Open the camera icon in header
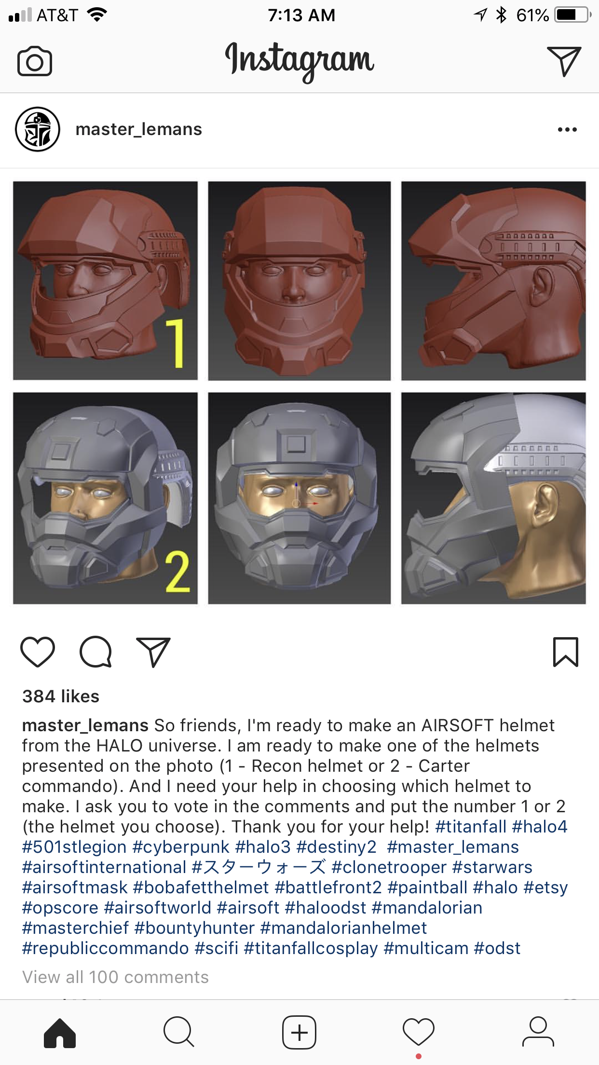The height and width of the screenshot is (1065, 599). pyautogui.click(x=35, y=61)
